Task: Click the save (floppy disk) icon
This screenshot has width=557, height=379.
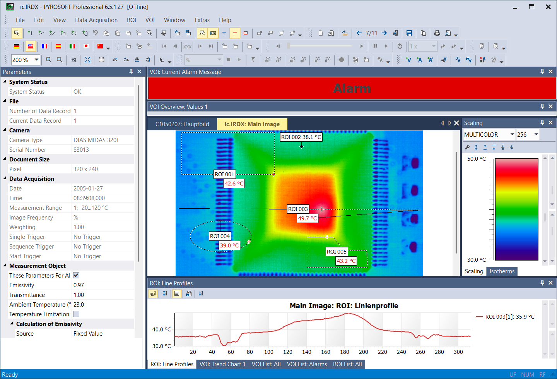Action: click(409, 33)
